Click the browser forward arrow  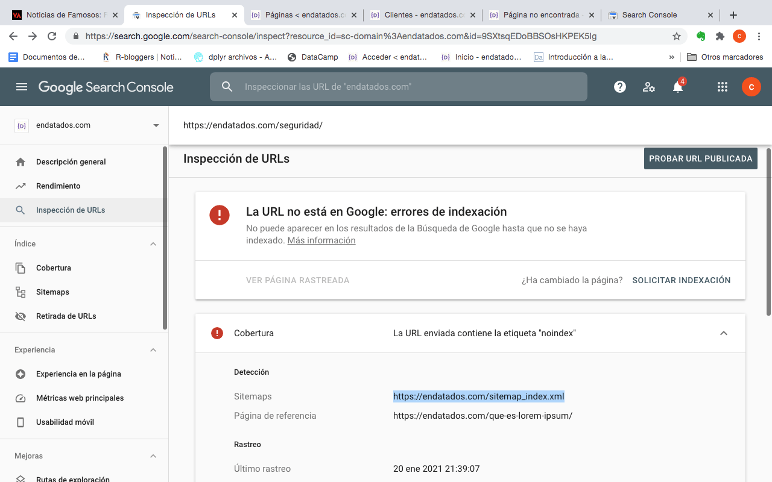pos(33,36)
